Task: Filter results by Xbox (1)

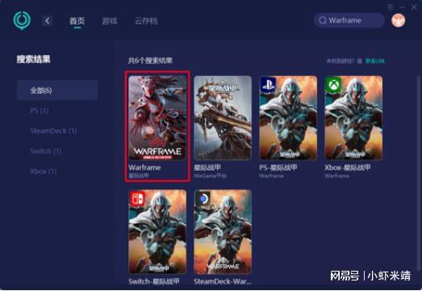Action: point(43,171)
